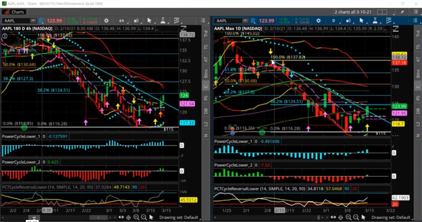This screenshot has width=422, height=222.
Task: Open the PS side tab on right chart
Action: [418, 98]
